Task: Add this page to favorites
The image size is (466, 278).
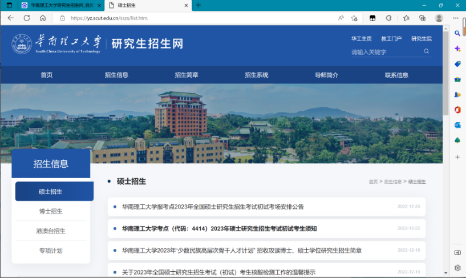Action: click(354, 18)
